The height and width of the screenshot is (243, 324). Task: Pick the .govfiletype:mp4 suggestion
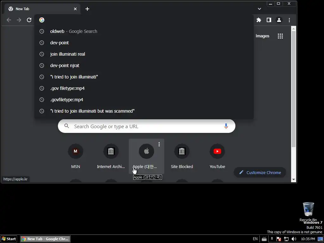click(x=144, y=100)
